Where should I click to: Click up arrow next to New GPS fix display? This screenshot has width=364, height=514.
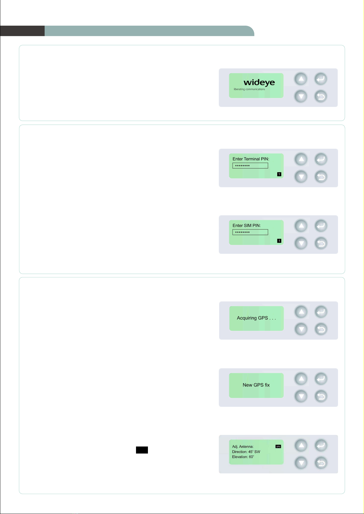(301, 379)
